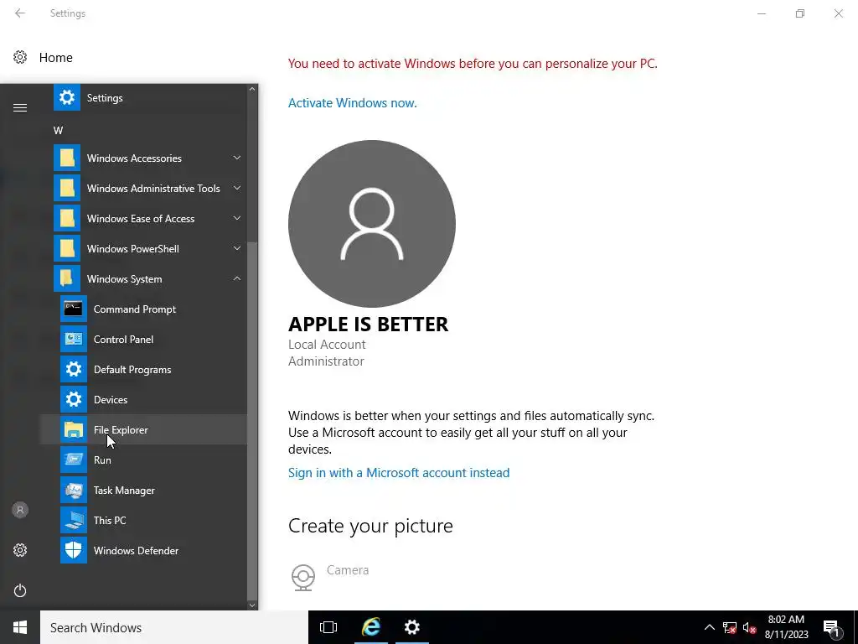
Task: Click the volume tray icon
Action: click(749, 627)
